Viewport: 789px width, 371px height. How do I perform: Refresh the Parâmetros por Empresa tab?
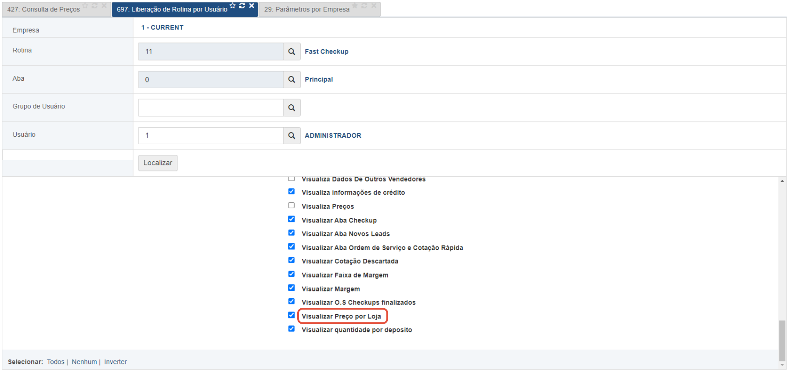pos(364,6)
